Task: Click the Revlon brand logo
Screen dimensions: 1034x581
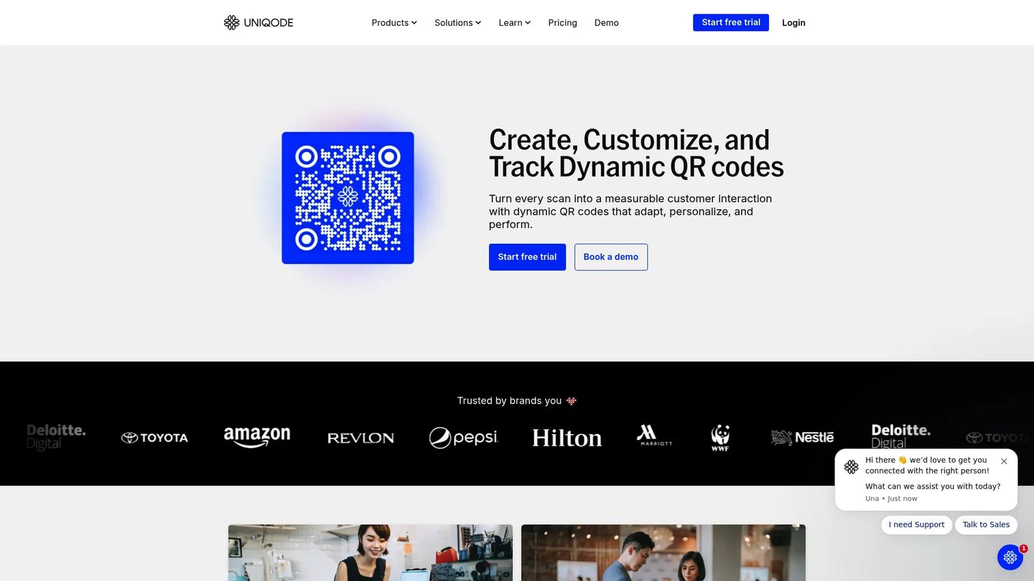Action: pyautogui.click(x=361, y=438)
